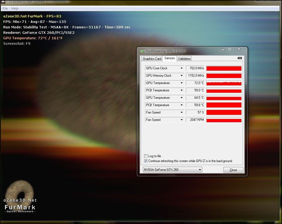Open the File menu in FurMark

click(x=5, y=8)
